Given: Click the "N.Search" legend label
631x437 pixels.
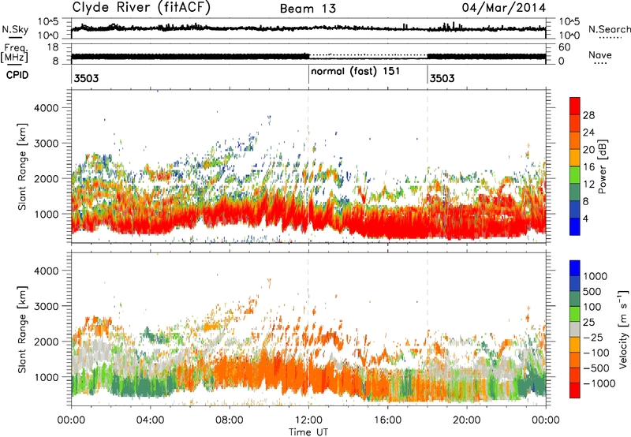Looking at the screenshot, I should point(609,29).
